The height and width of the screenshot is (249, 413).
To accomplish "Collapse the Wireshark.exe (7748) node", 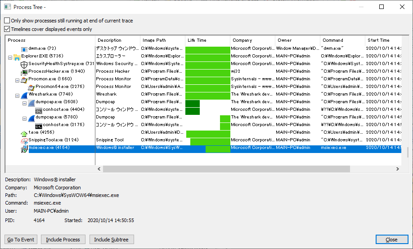I will click(x=17, y=96).
